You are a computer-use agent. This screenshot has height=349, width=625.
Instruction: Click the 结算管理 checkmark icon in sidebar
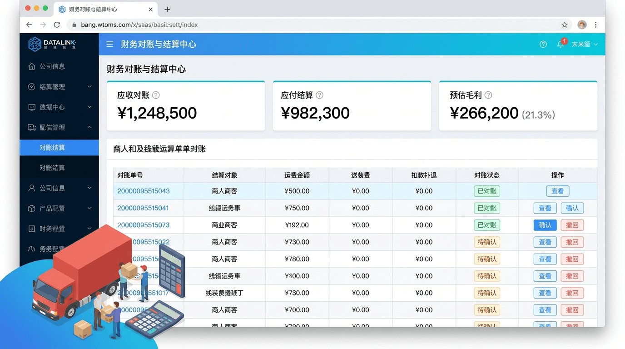pos(32,87)
